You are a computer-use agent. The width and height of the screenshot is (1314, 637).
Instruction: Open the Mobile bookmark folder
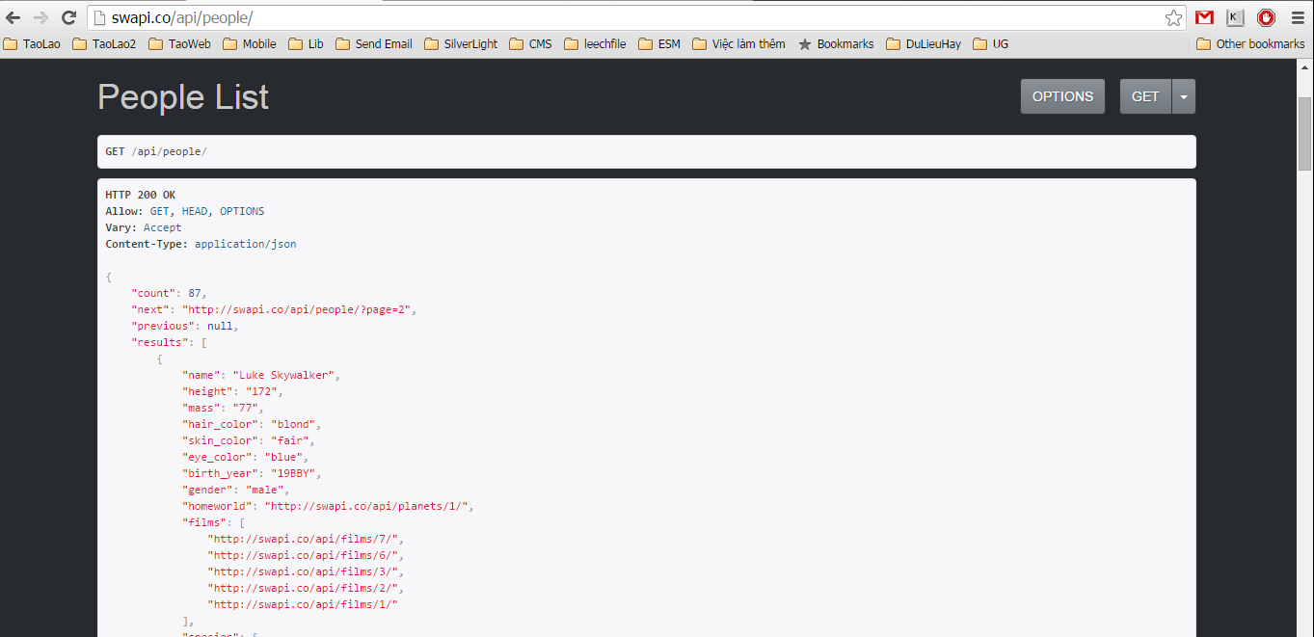click(250, 43)
